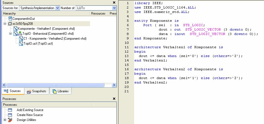The height and width of the screenshot is (124, 264).
Task: Click the TopIO.ucf constraints file icon
Action: (x=21, y=44)
